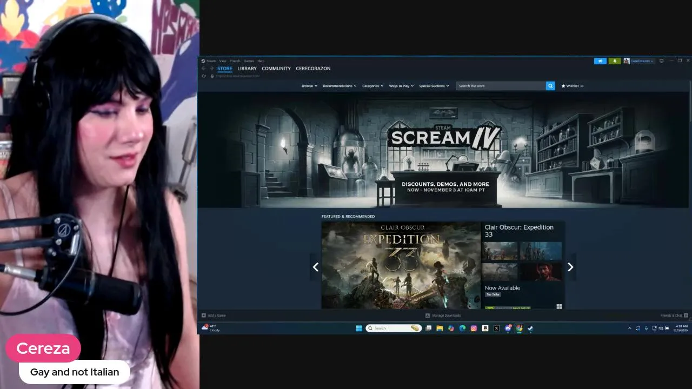Select the second Expedition 33 screenshot thumbnail
The width and height of the screenshot is (692, 389).
pos(541,251)
